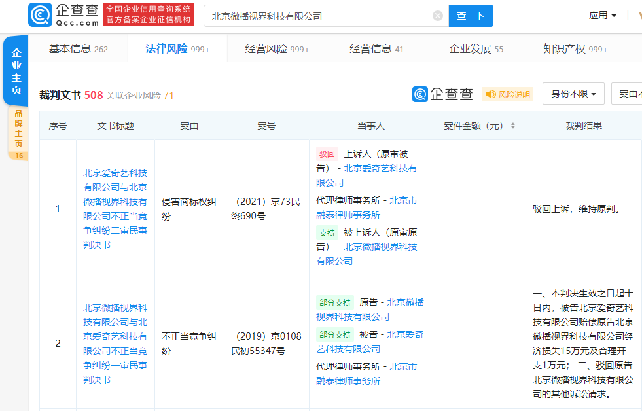Image resolution: width=642 pixels, height=411 pixels.
Task: Open the 经营风险 tab
Action: click(277, 49)
